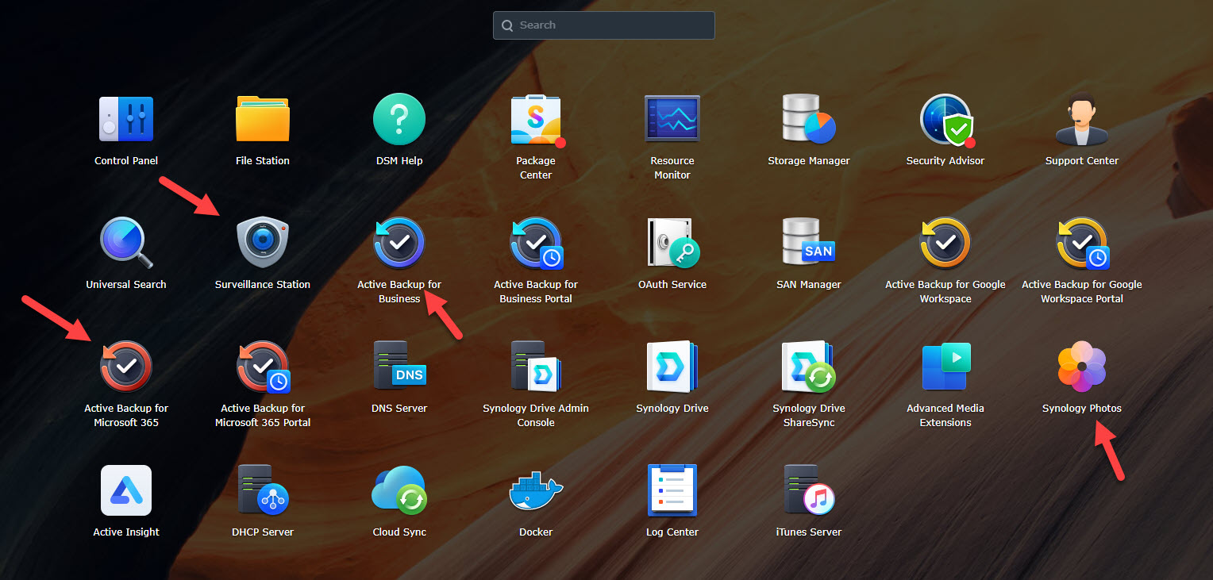Image resolution: width=1213 pixels, height=580 pixels.
Task: Launch DHCP Server
Action: 263,490
